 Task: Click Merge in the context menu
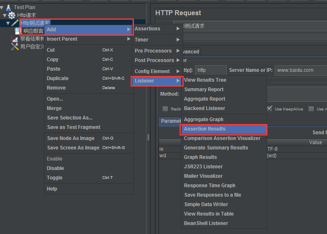(x=89, y=108)
